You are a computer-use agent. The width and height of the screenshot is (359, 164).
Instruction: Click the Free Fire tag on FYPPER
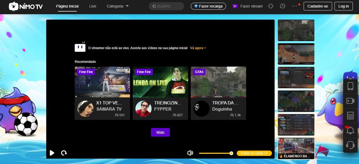tap(144, 72)
